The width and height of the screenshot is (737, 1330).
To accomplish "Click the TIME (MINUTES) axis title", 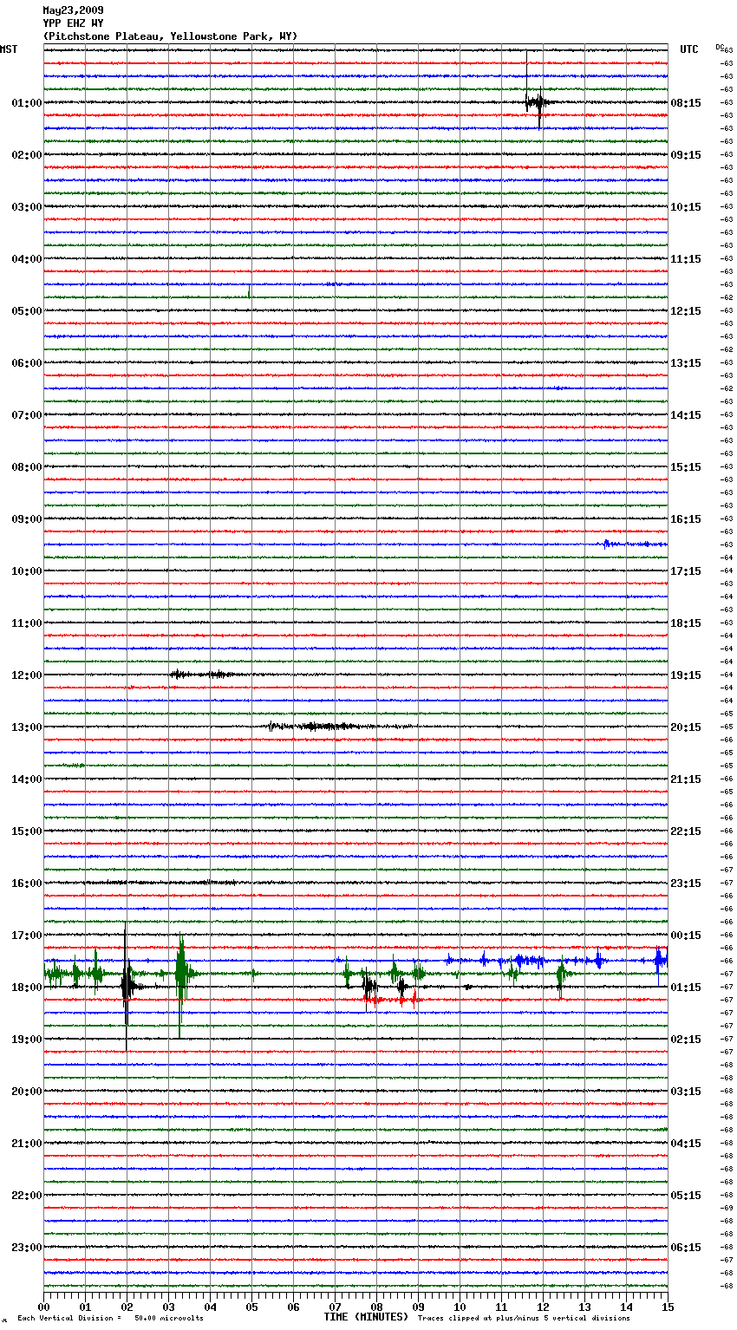I will point(366,1317).
